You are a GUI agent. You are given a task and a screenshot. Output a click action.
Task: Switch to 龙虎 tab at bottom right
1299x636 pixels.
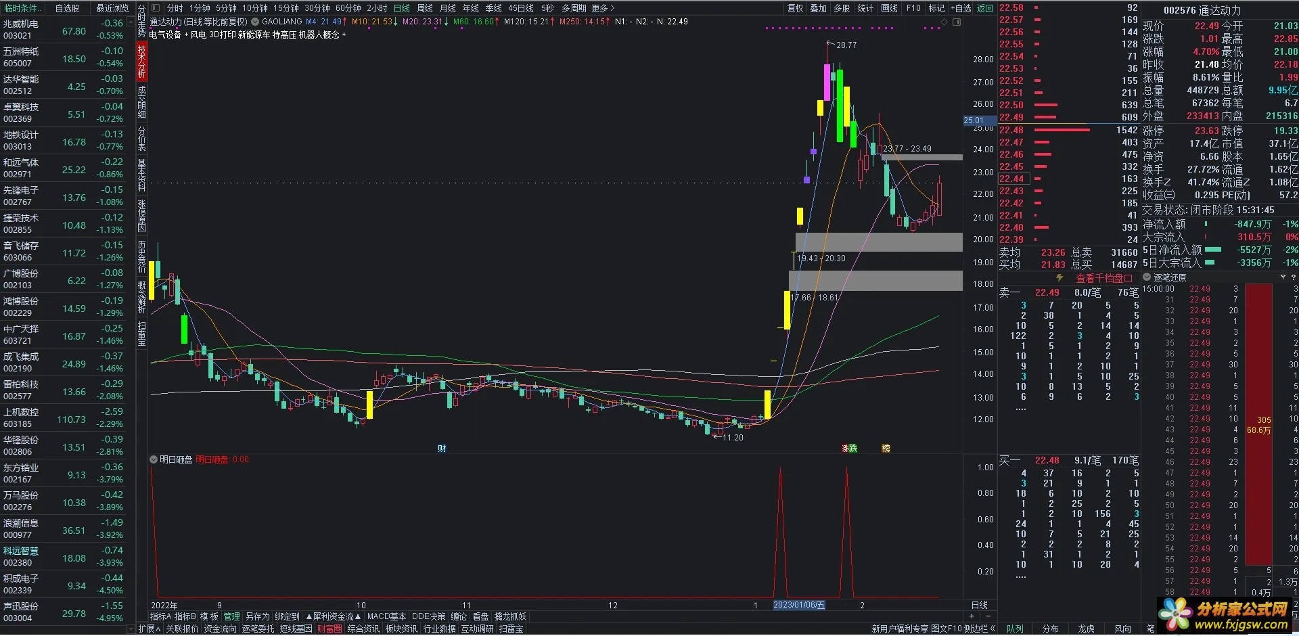click(x=1086, y=629)
